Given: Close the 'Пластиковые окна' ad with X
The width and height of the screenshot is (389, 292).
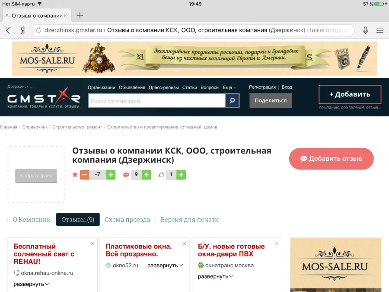Looking at the screenshot, I should 185,243.
